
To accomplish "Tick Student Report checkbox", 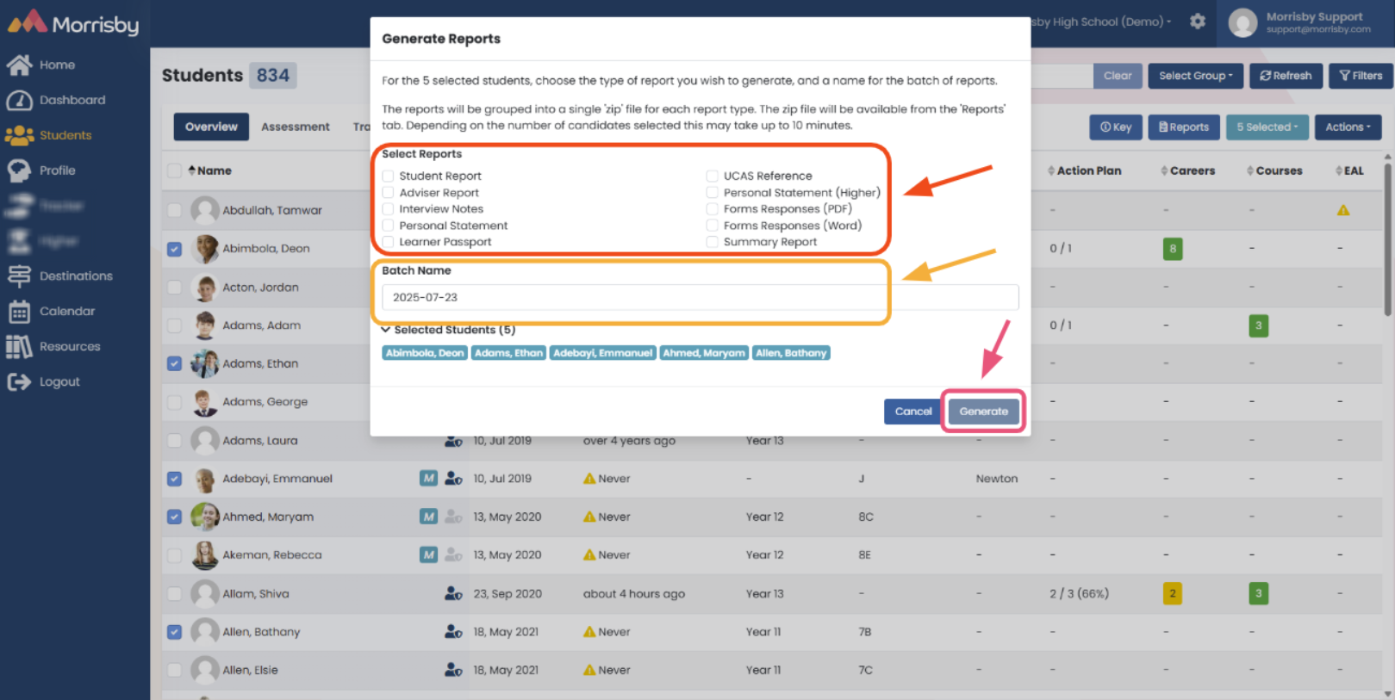I will coord(389,176).
